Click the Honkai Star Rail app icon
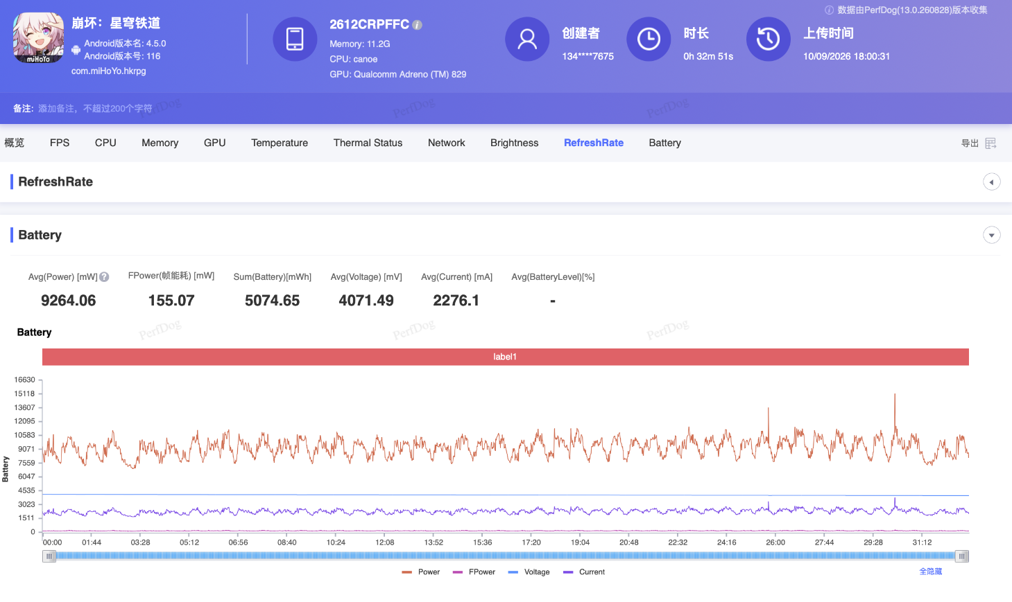The width and height of the screenshot is (1012, 602). pos(38,38)
